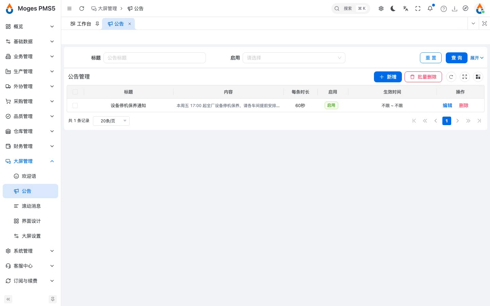Go to next page arrow
490x306 pixels.
pos(458,121)
